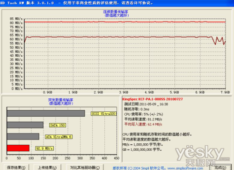
Task: Open the www.simplisoftware.com link
Action: pos(185,168)
